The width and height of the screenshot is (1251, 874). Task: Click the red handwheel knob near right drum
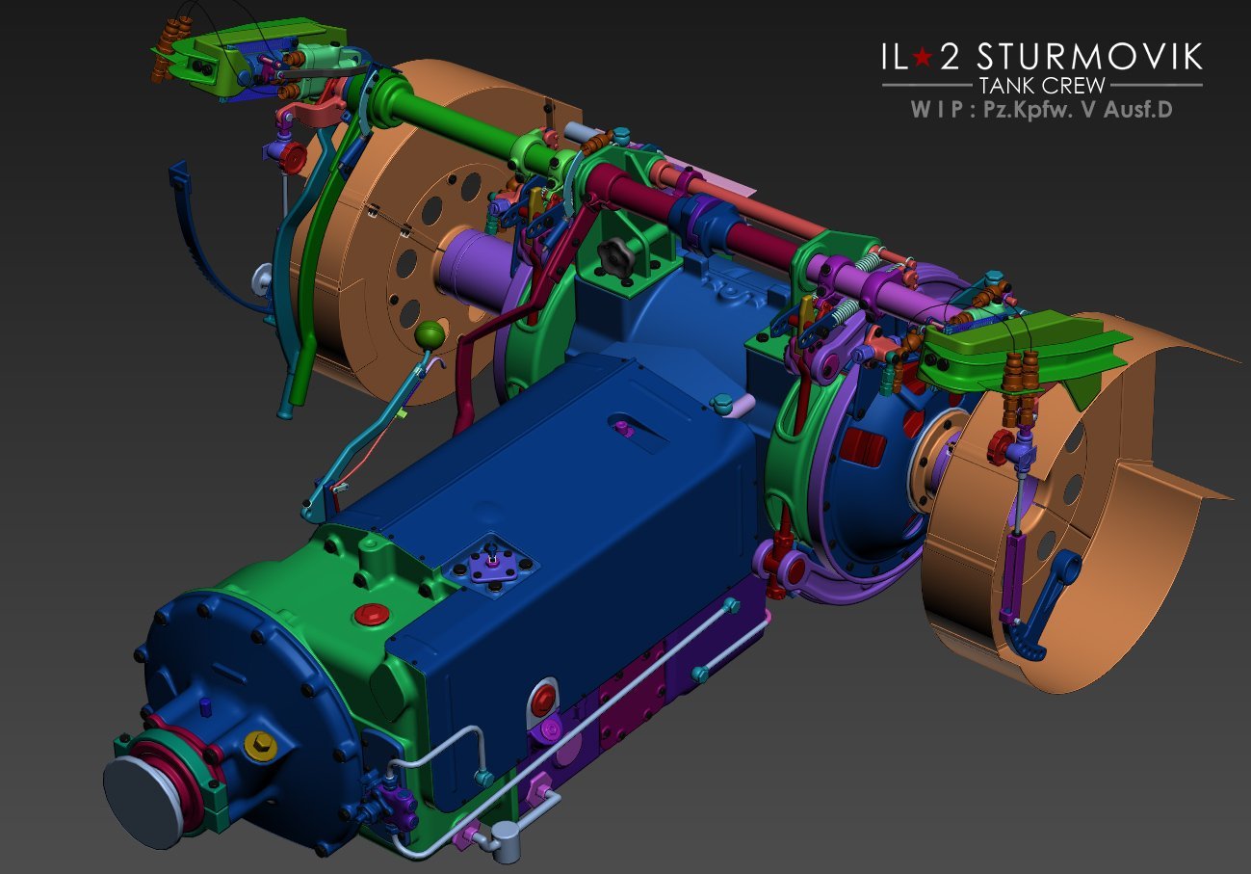point(1003,446)
